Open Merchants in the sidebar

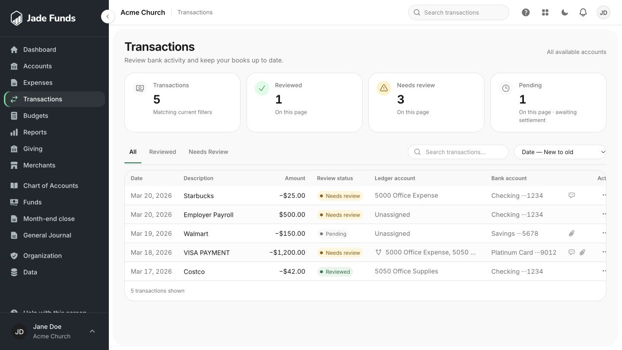[54, 165]
